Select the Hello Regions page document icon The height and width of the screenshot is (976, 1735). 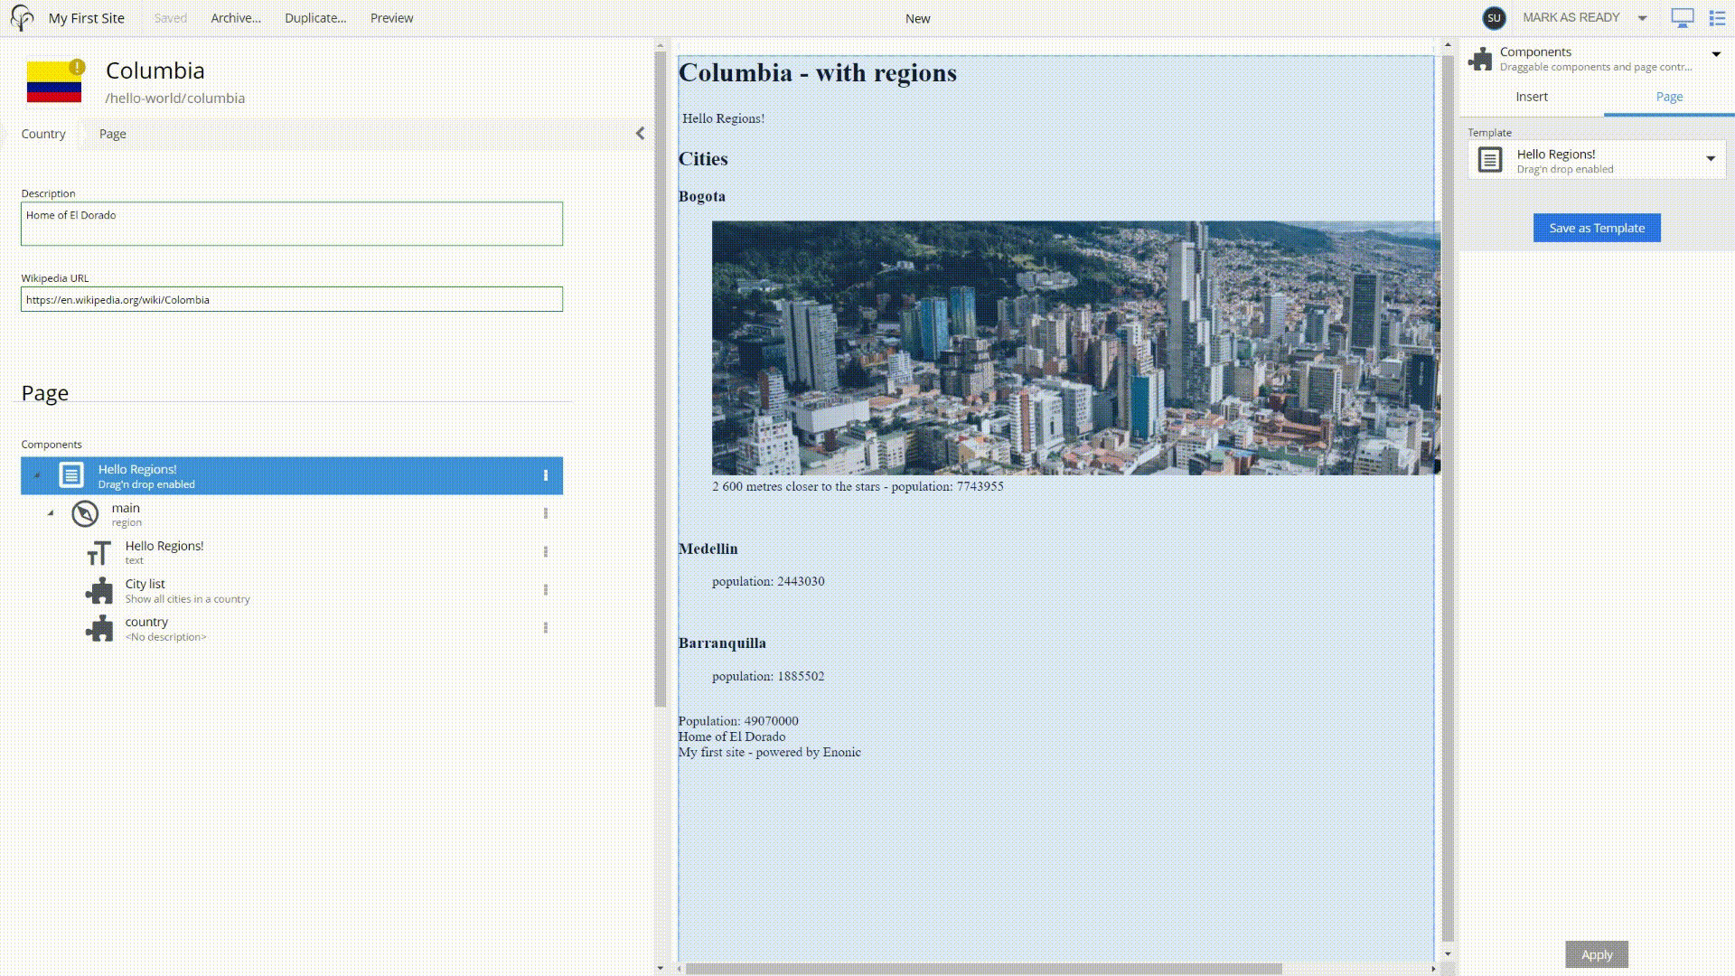(x=70, y=474)
